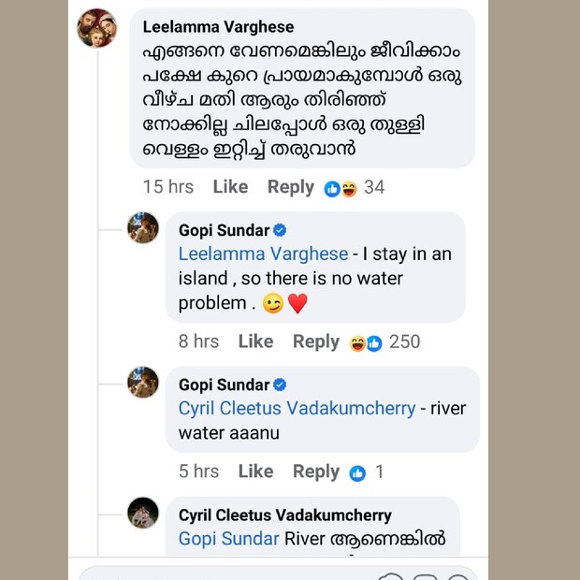This screenshot has width=580, height=580.
Task: Open Leelamma Varghese commenter name
Action: (218, 27)
